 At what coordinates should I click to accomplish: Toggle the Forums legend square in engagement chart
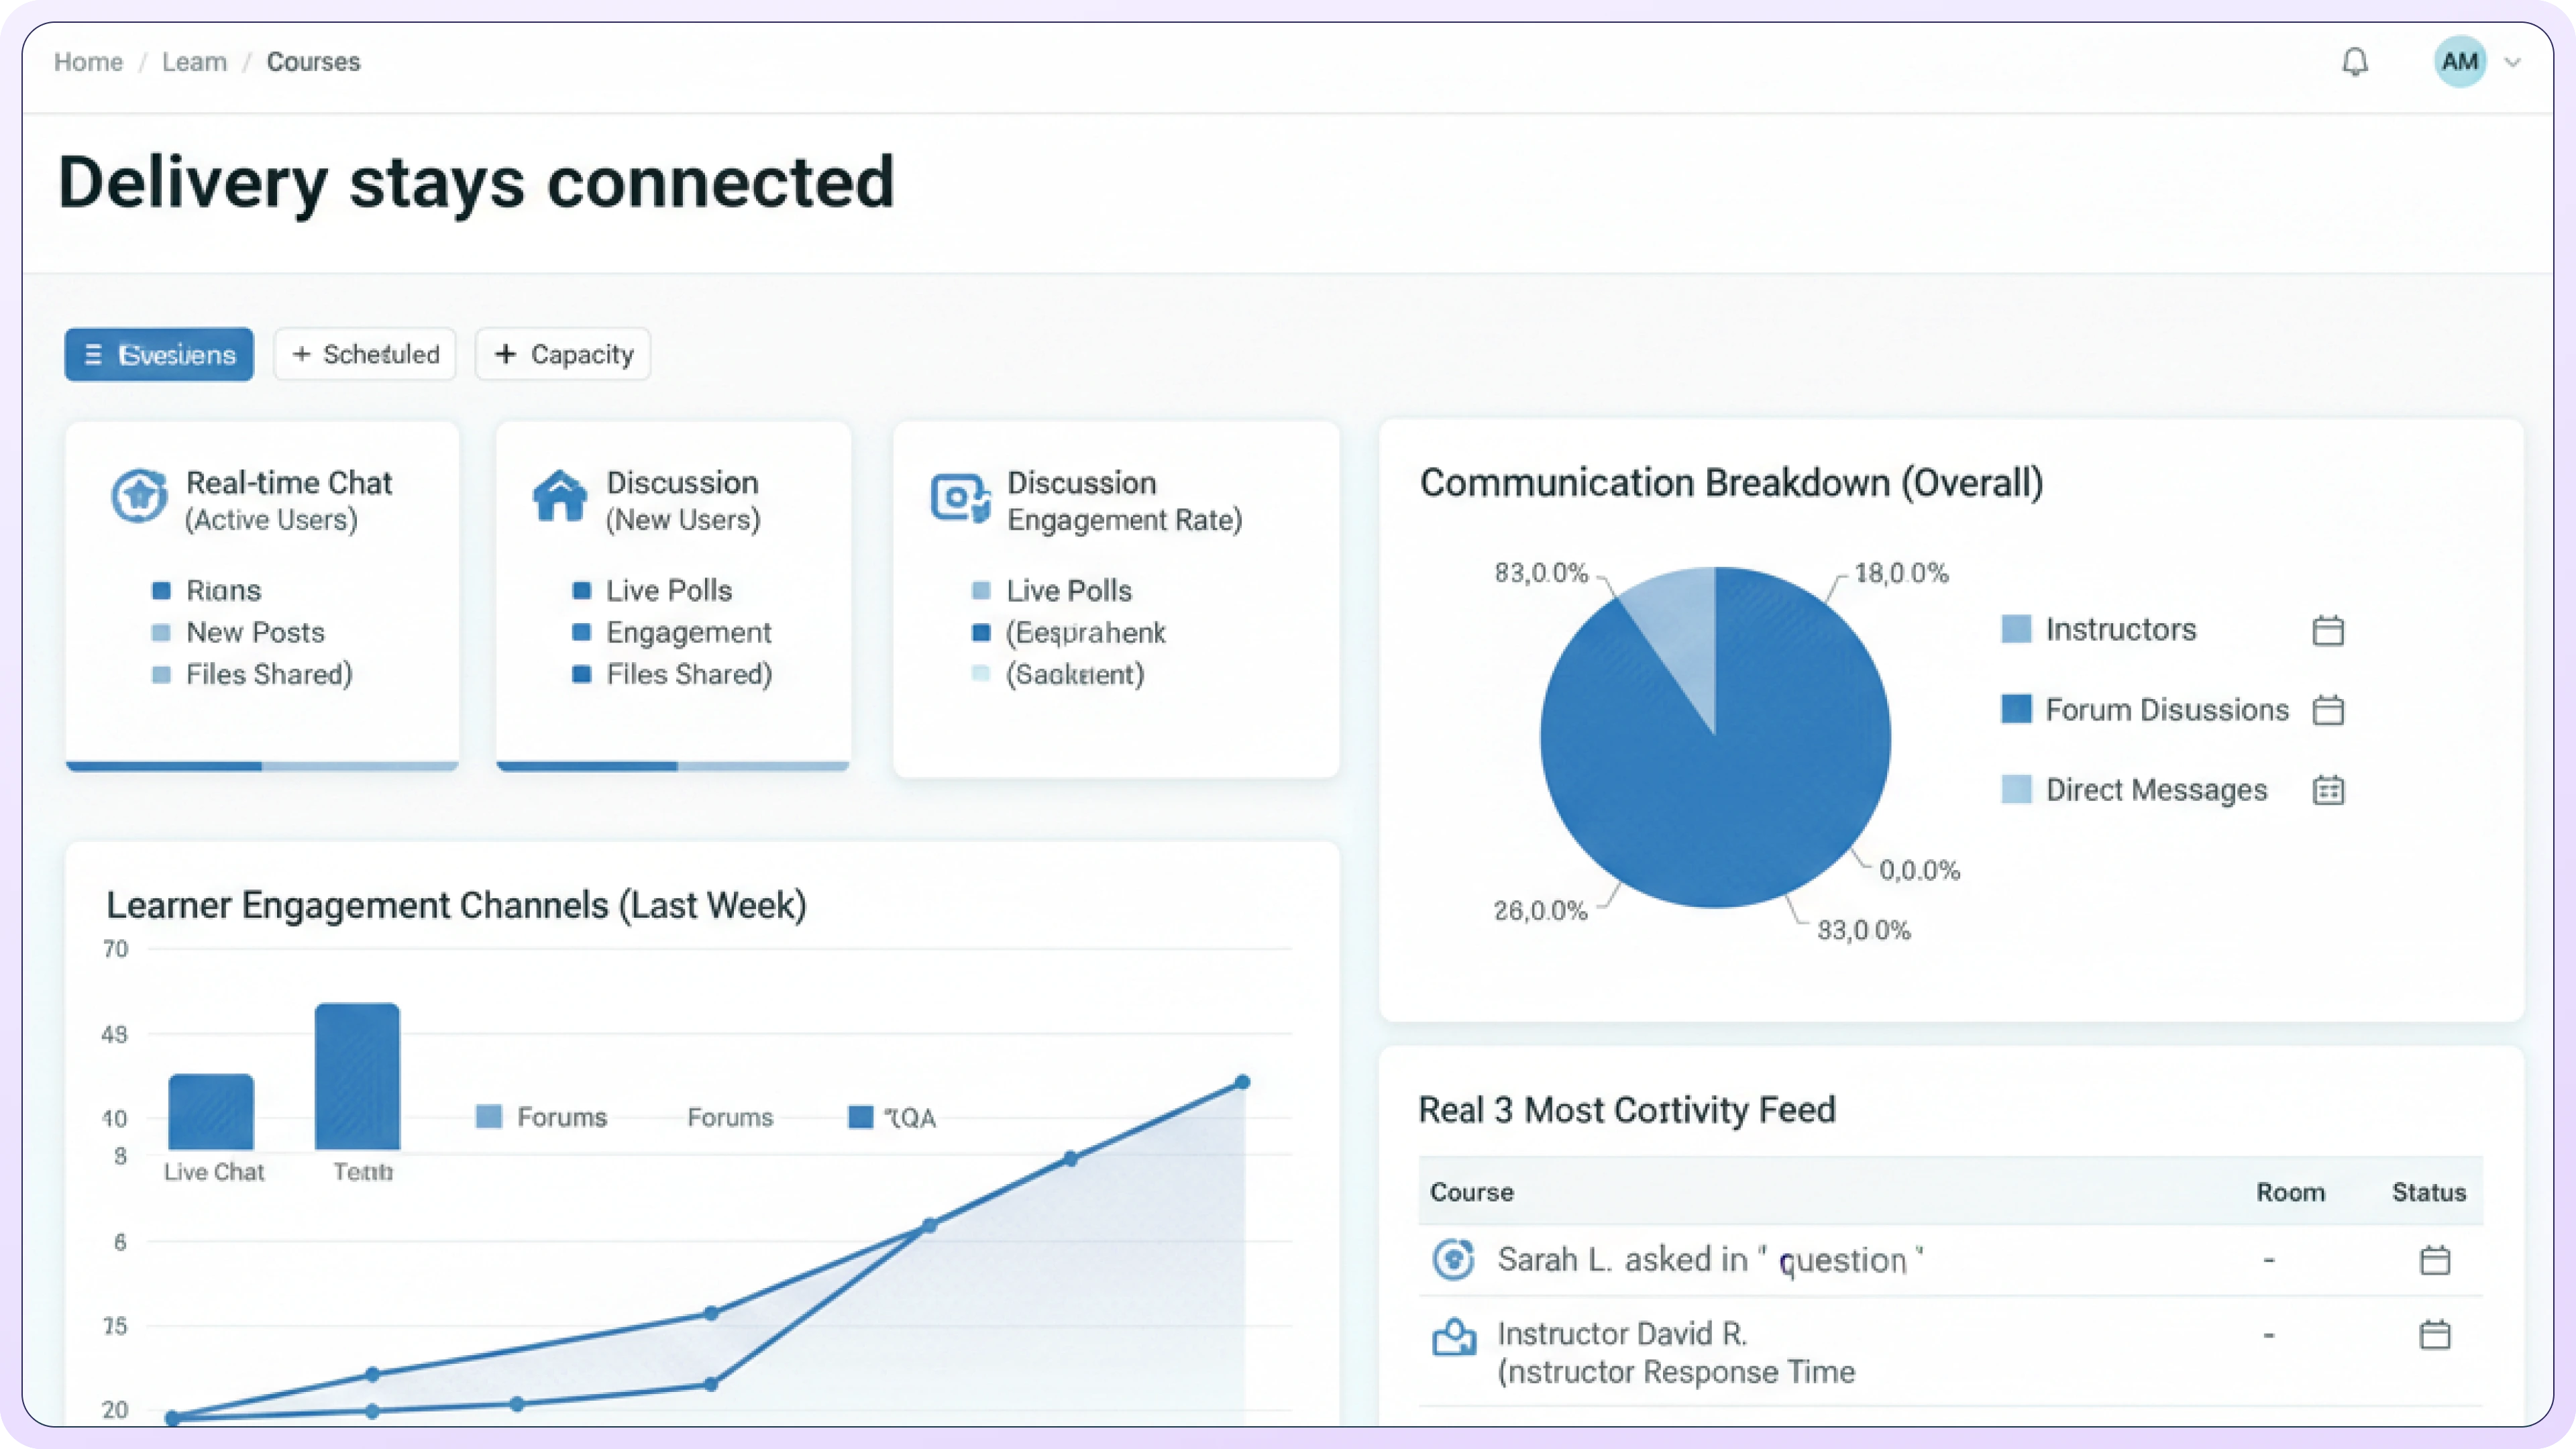pyautogui.click(x=489, y=1117)
